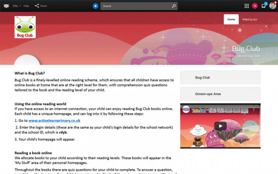Click the Grown-ups Area button
Viewport: 278px width, 174px height.
click(x=221, y=94)
